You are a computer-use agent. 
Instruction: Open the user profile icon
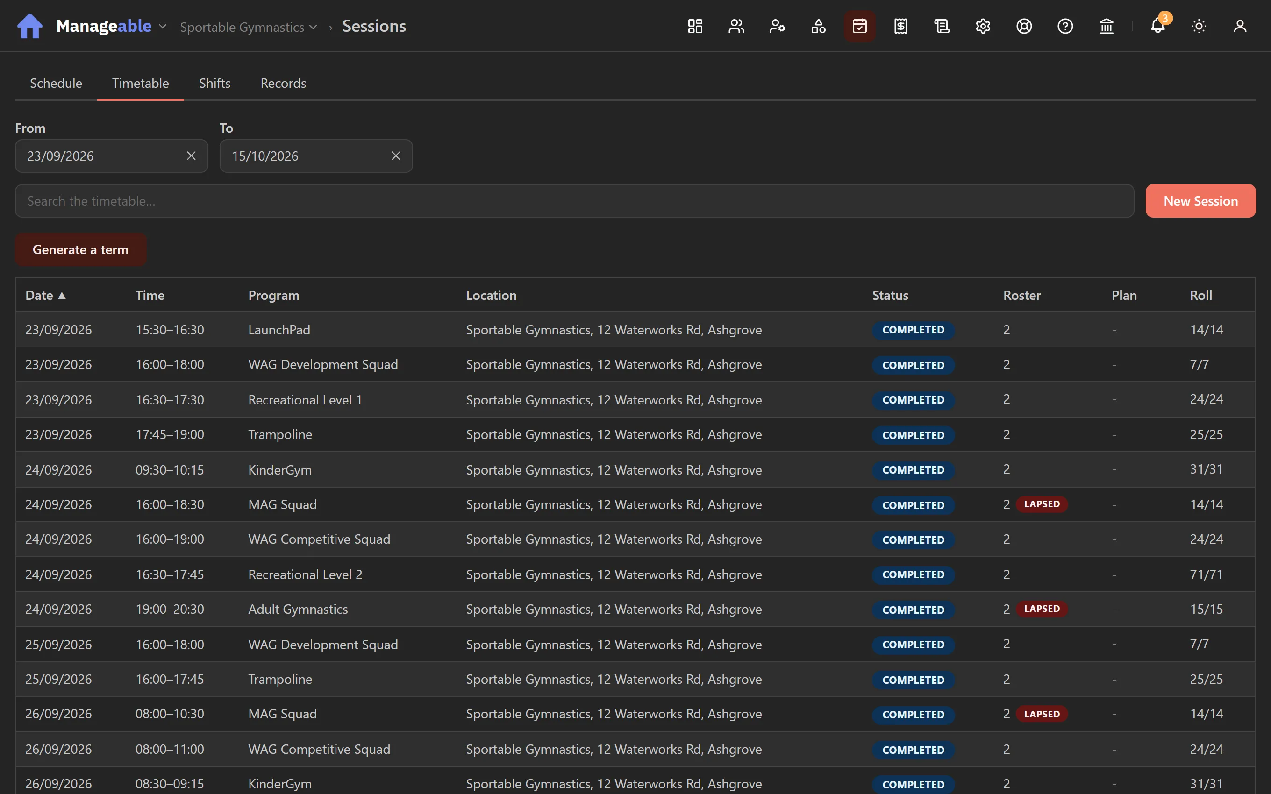coord(1240,26)
